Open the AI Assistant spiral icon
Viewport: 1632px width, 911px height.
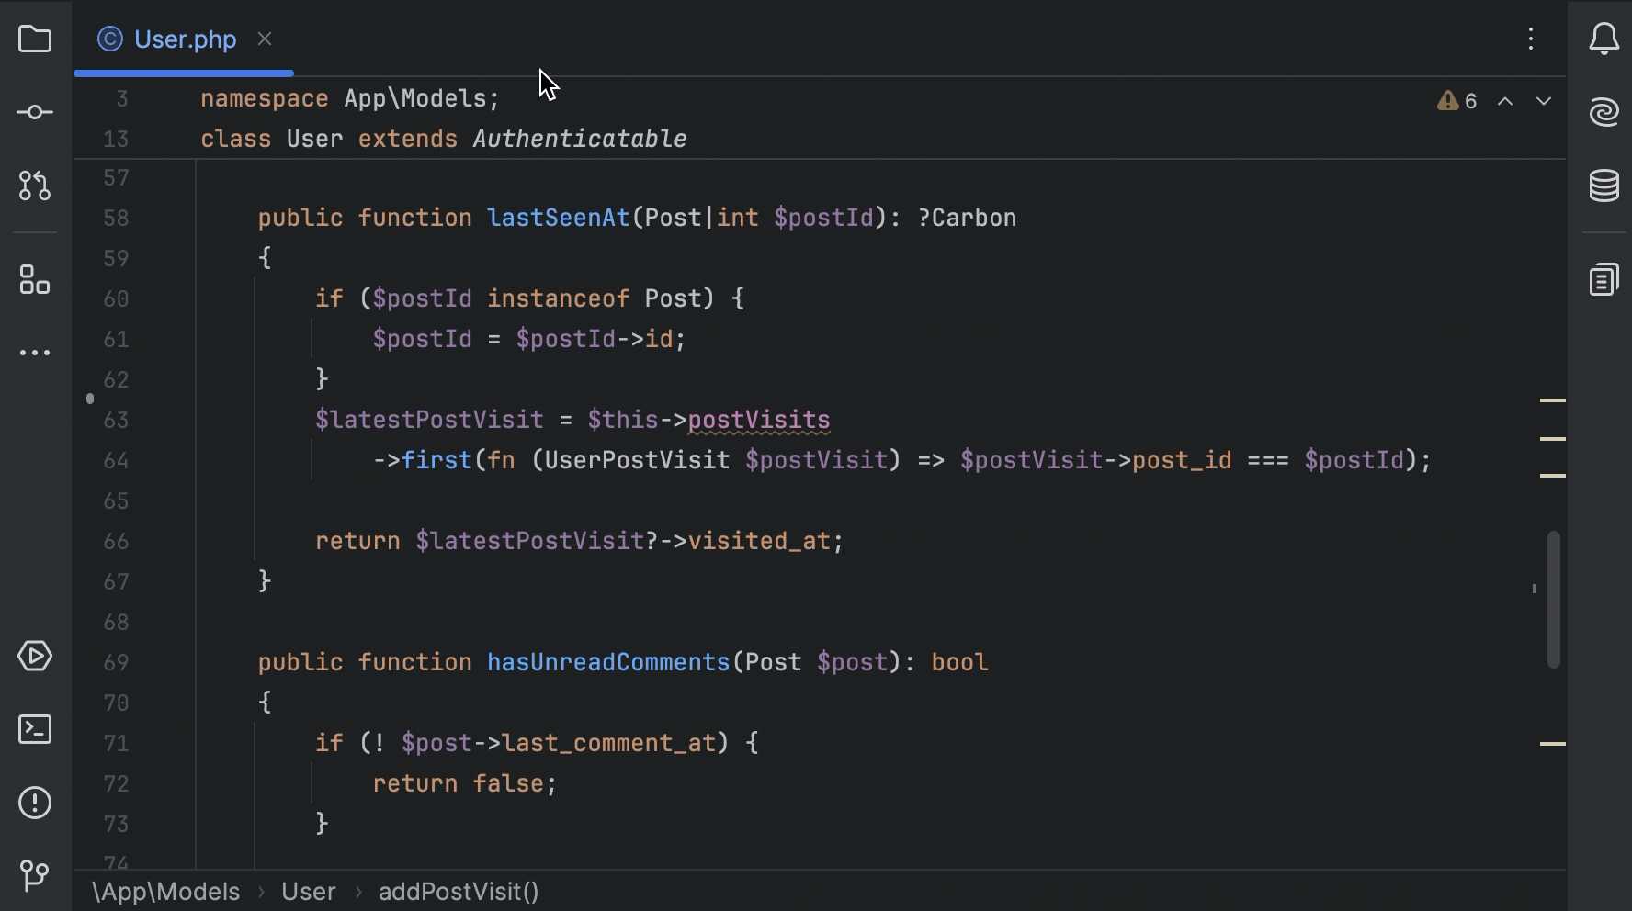pos(1604,112)
